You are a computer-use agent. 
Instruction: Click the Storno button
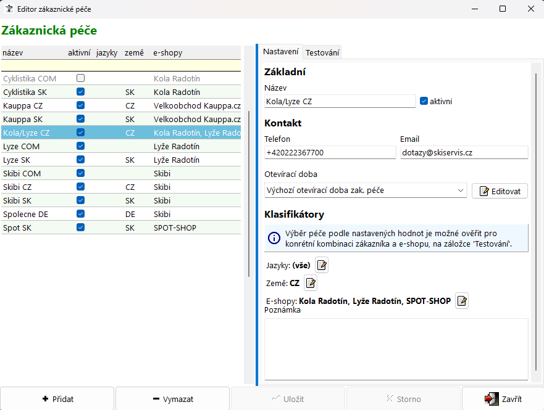pyautogui.click(x=403, y=399)
